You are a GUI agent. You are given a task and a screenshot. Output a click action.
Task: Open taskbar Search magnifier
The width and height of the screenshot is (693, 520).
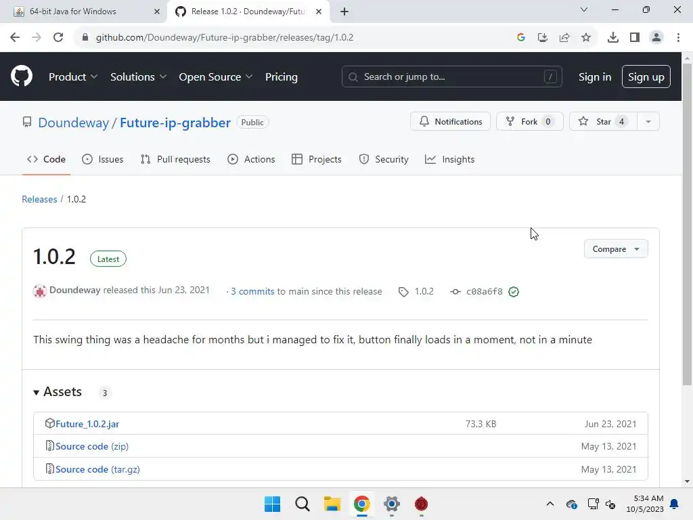pyautogui.click(x=303, y=504)
